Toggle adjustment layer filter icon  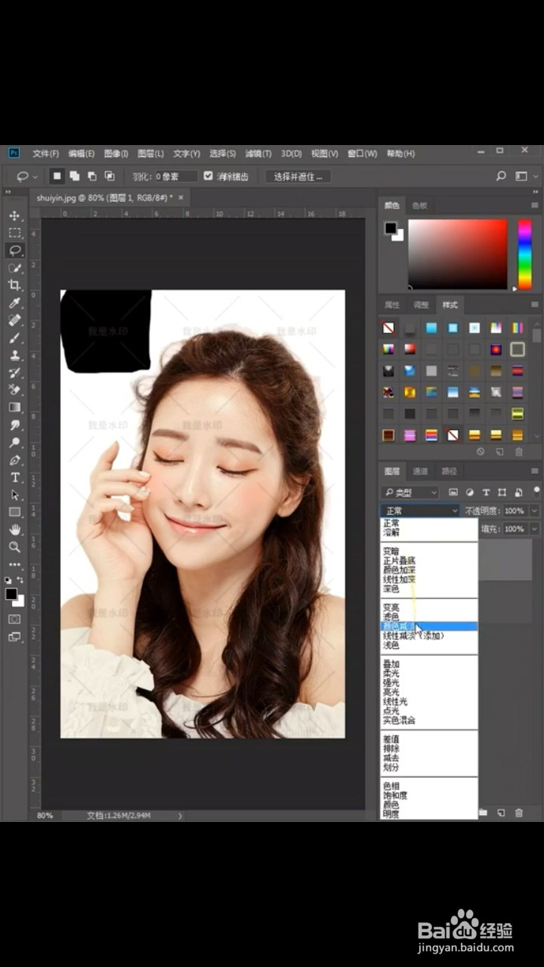469,492
